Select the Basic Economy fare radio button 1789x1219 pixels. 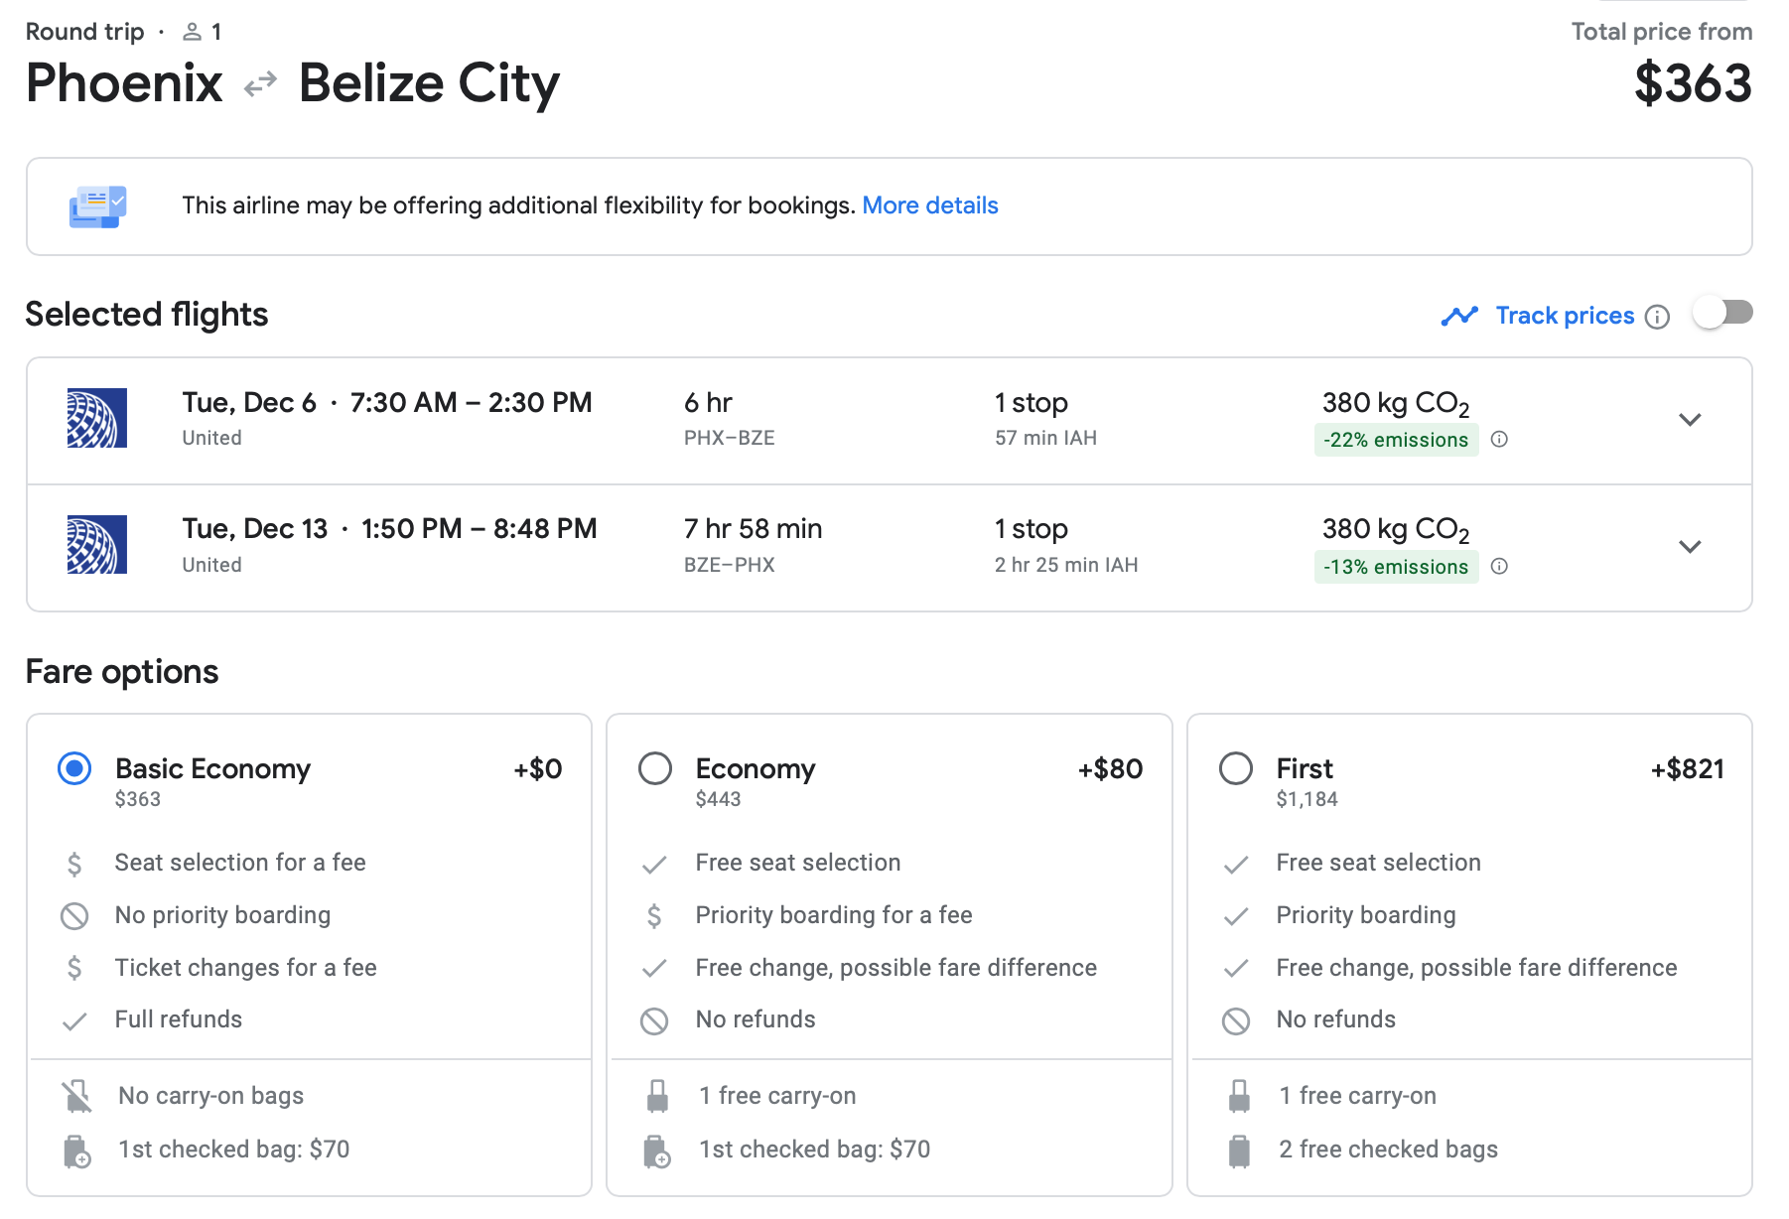click(x=74, y=768)
